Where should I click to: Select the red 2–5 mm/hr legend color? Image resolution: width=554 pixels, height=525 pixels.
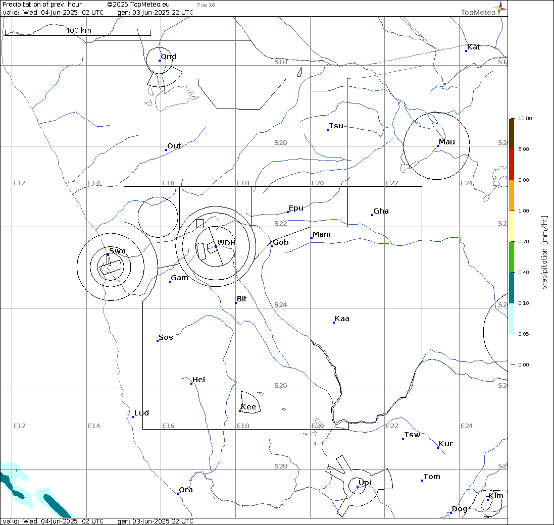pos(512,165)
